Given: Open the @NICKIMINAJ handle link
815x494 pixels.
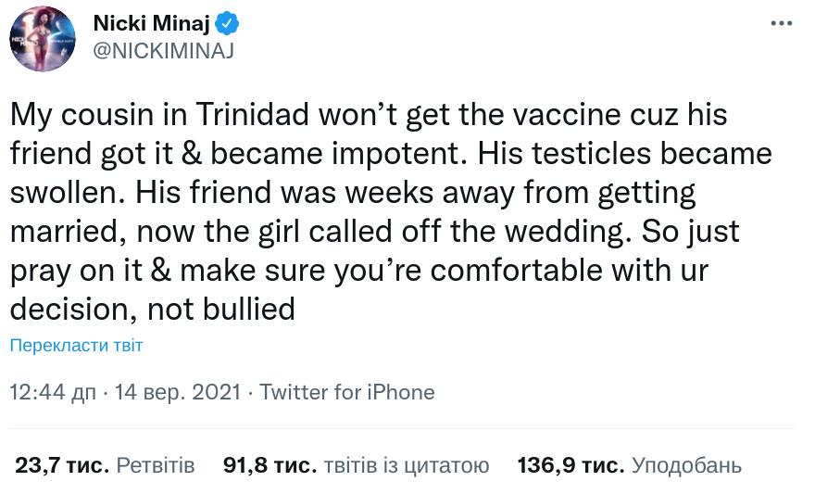Looking at the screenshot, I should 163,52.
